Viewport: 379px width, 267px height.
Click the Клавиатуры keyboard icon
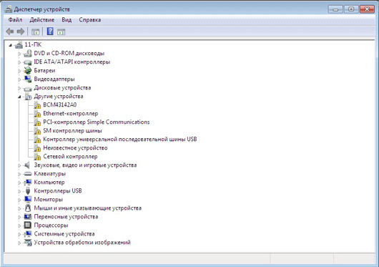coord(28,174)
